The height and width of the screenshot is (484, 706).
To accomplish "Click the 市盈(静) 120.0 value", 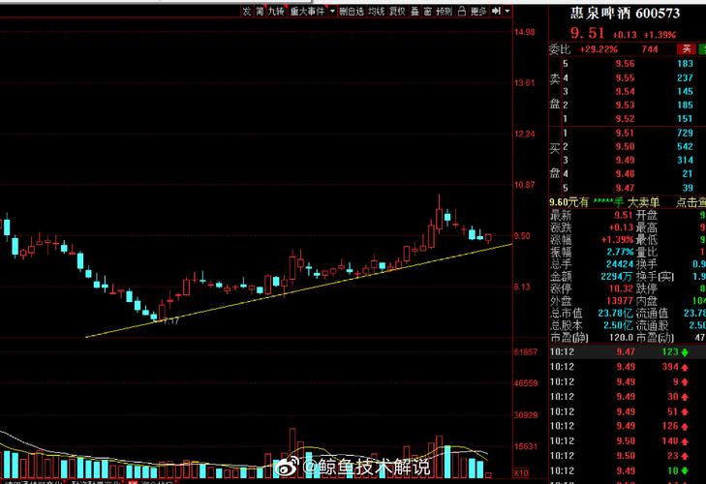I will tap(621, 337).
